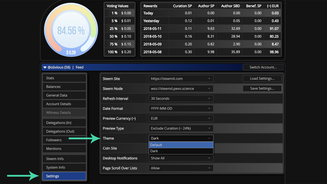Image resolution: width=327 pixels, height=184 pixels.
Task: Click the 'Coin Site' setting label
Action: pos(110,148)
